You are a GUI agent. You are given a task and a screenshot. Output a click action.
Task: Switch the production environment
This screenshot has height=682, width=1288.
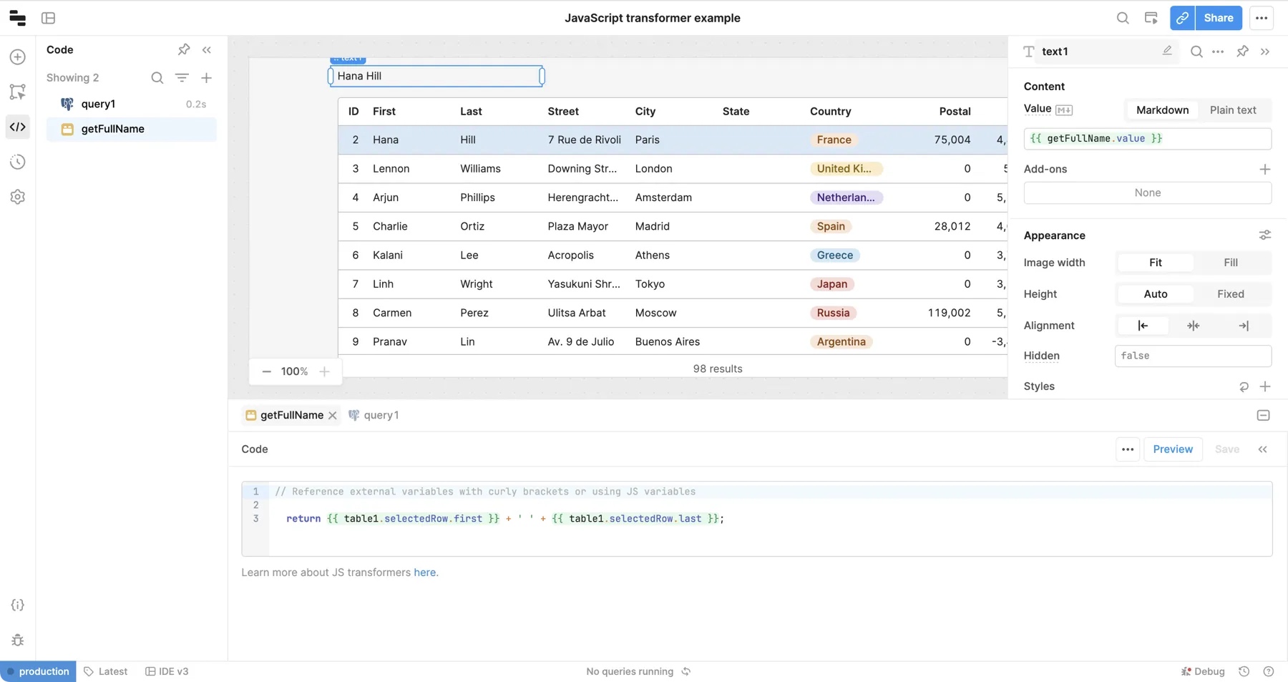tap(38, 671)
